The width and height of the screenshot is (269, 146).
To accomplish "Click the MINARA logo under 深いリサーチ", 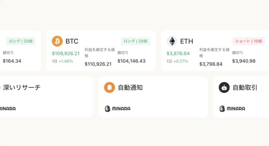I will click(7, 109).
